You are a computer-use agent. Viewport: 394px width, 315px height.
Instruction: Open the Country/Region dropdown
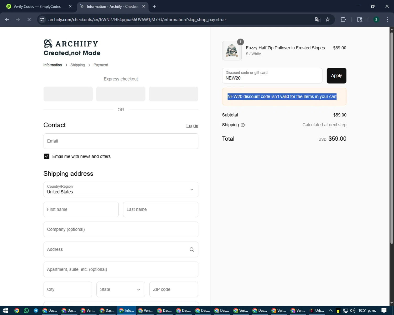click(121, 190)
